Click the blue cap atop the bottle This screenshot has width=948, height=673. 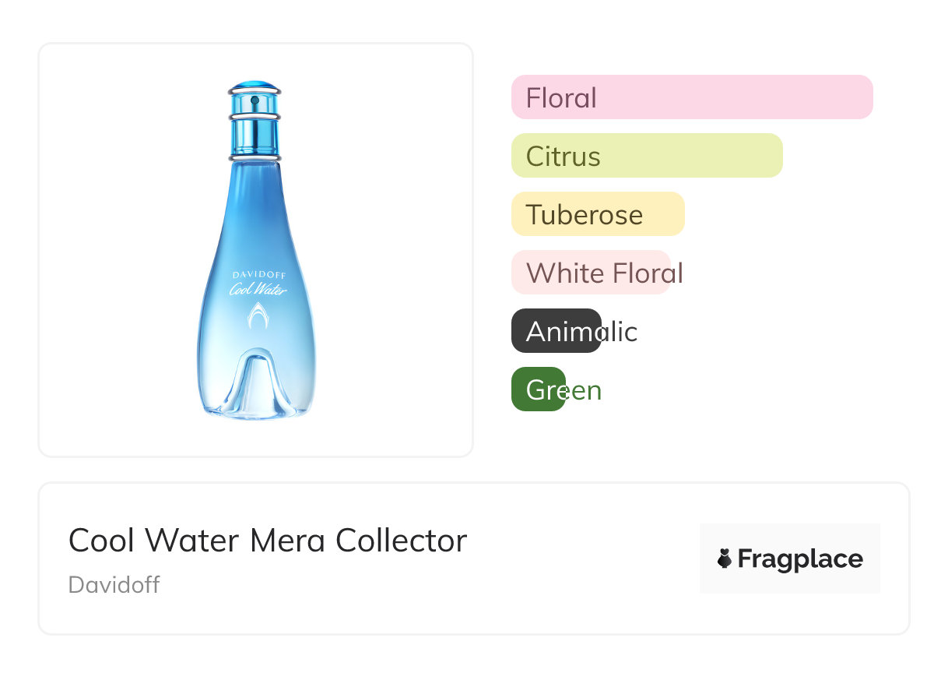[255, 84]
